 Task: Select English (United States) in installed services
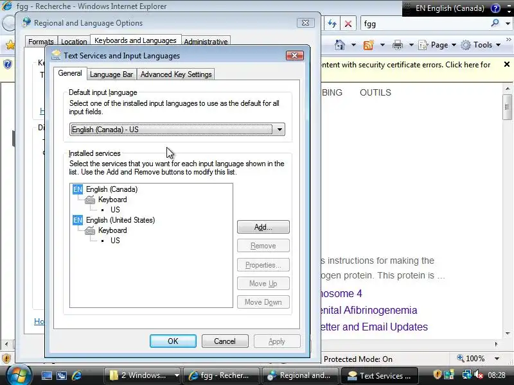coord(120,220)
